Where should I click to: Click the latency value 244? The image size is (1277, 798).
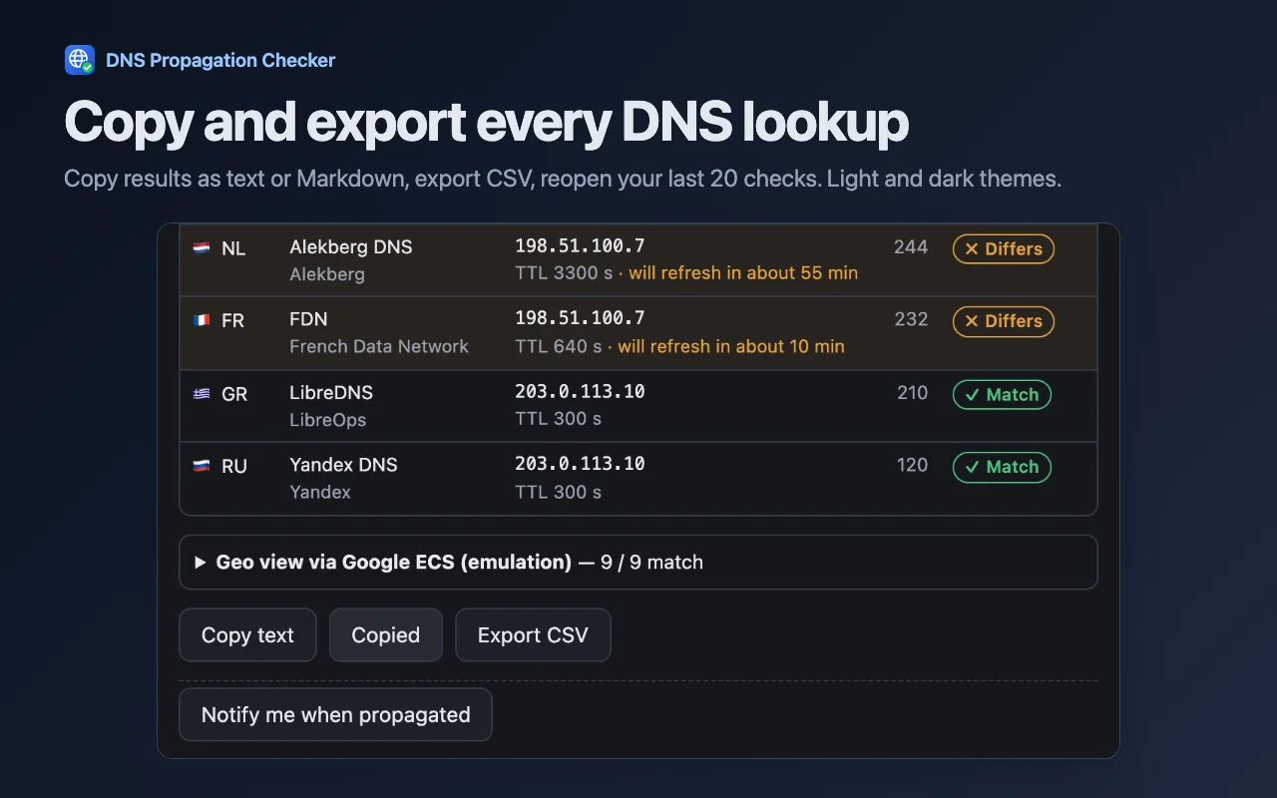[911, 247]
